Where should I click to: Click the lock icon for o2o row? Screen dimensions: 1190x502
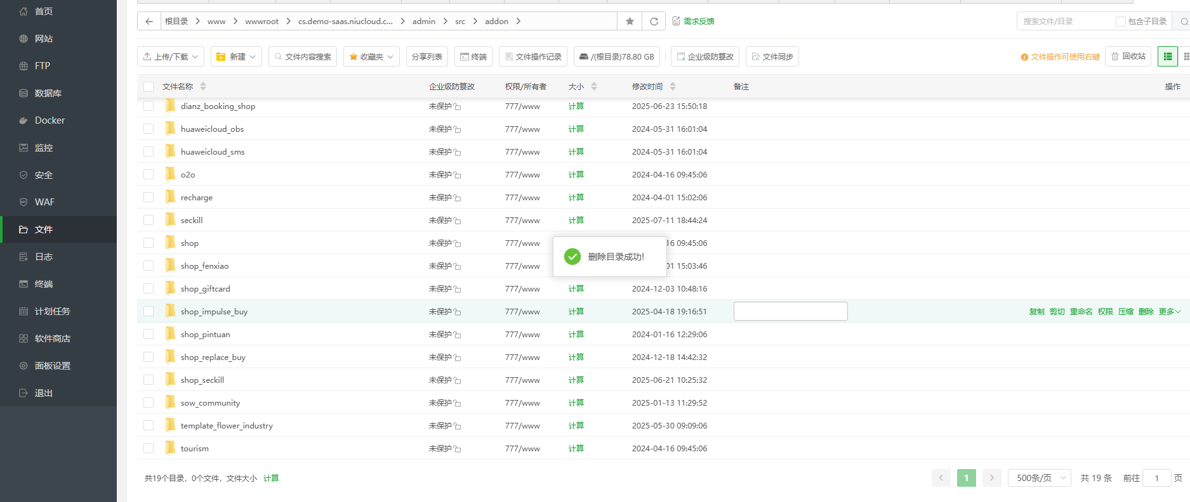(458, 175)
